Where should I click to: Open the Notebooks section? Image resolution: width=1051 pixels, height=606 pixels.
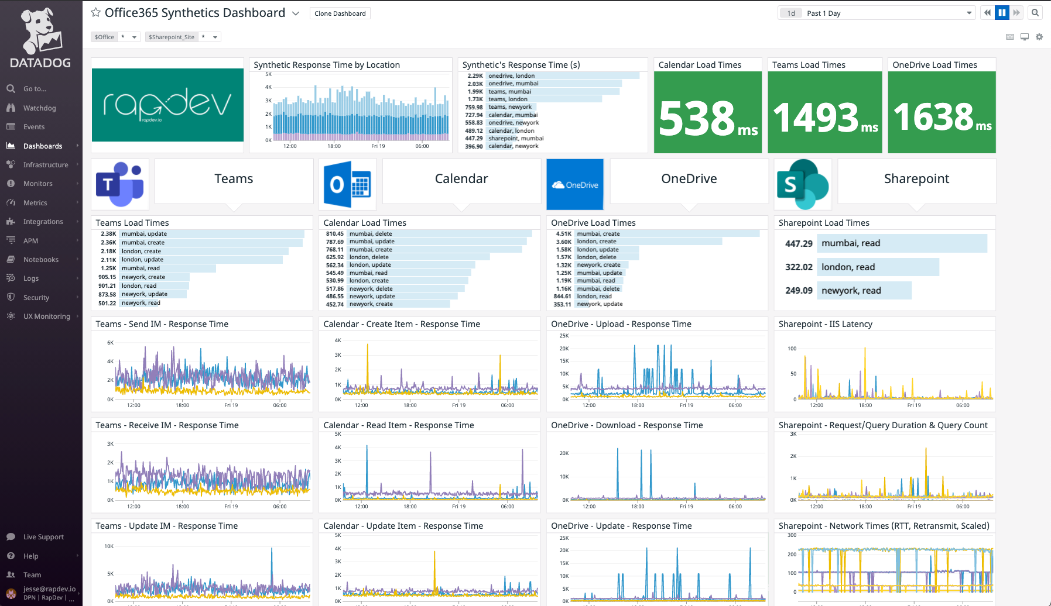click(42, 259)
